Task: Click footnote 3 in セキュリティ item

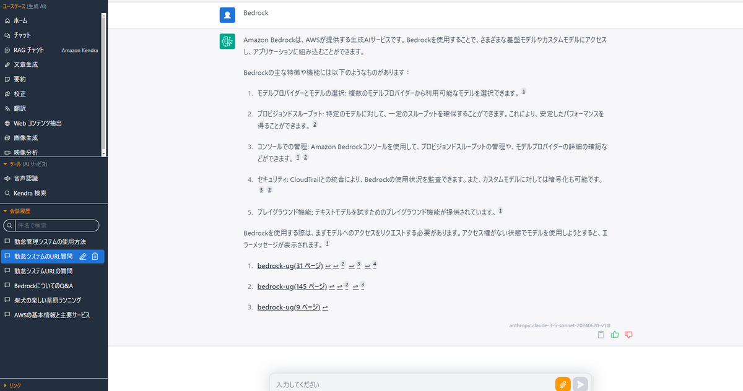Action: 261,189
